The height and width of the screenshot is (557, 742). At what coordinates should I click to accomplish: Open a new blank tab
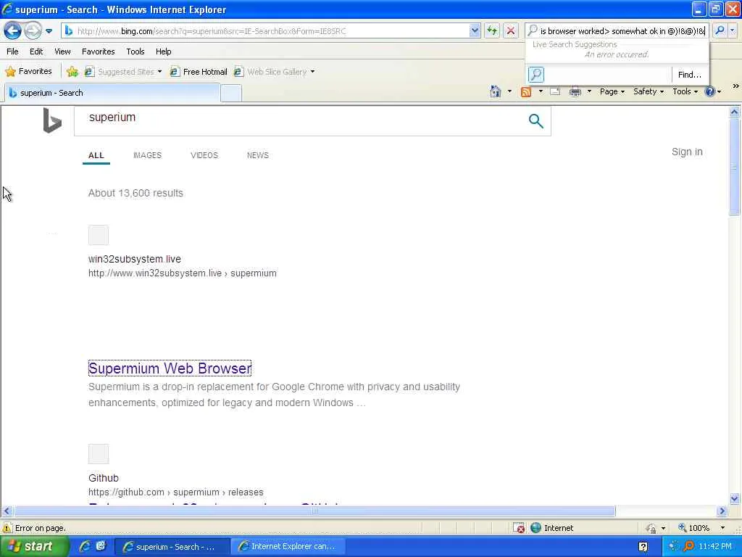click(x=231, y=94)
